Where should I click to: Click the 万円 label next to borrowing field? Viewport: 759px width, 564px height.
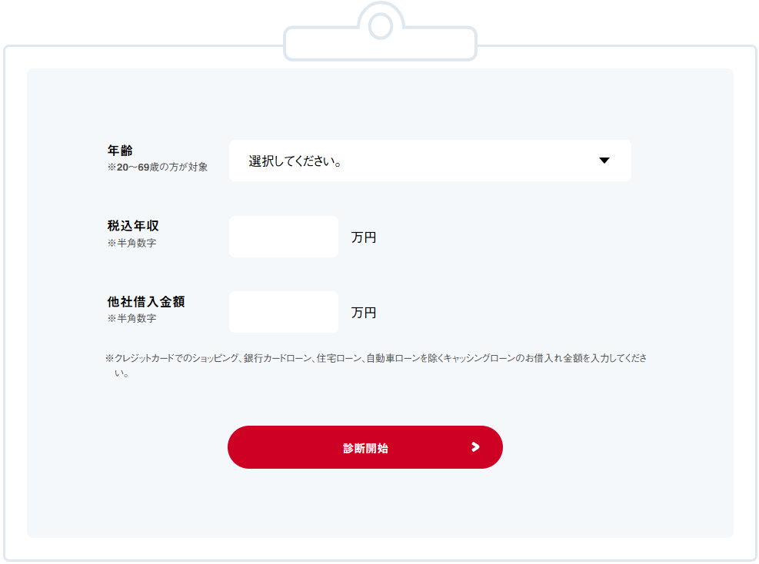point(362,311)
